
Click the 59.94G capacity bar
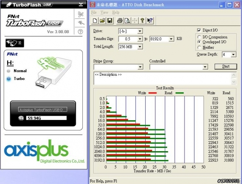46,118
